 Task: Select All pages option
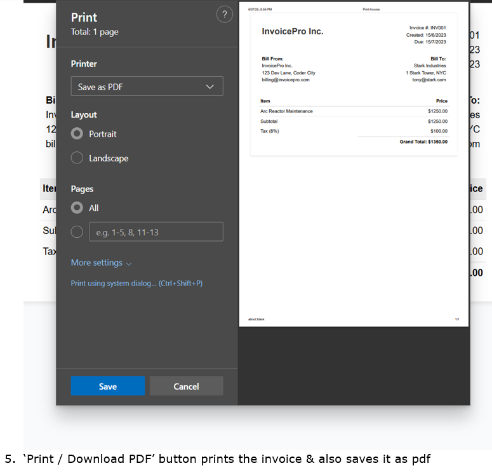77,208
